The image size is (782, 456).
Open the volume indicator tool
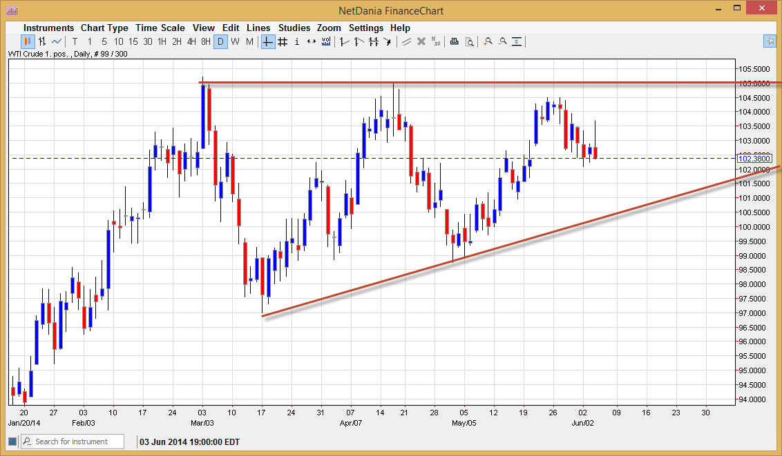pyautogui.click(x=325, y=41)
